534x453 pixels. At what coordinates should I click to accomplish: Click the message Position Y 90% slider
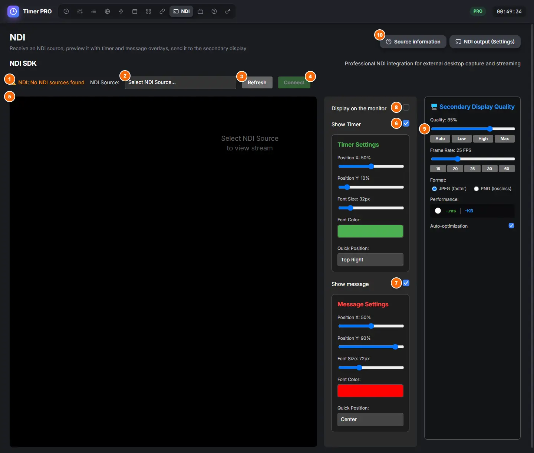pyautogui.click(x=371, y=347)
